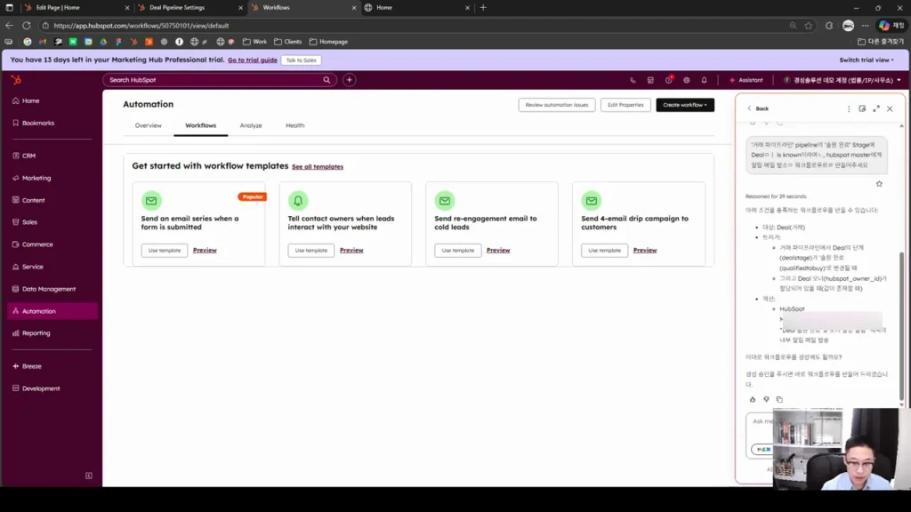Open the Marketplace storefront icon
The width and height of the screenshot is (911, 512).
650,80
